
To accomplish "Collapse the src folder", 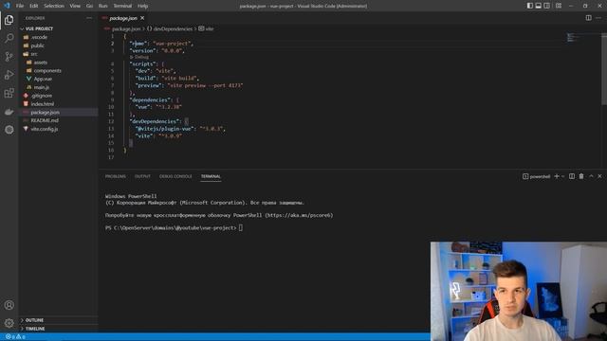I will pos(34,54).
